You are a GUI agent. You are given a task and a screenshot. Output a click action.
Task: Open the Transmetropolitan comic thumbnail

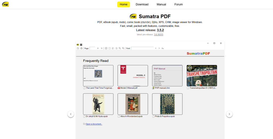click(202, 76)
